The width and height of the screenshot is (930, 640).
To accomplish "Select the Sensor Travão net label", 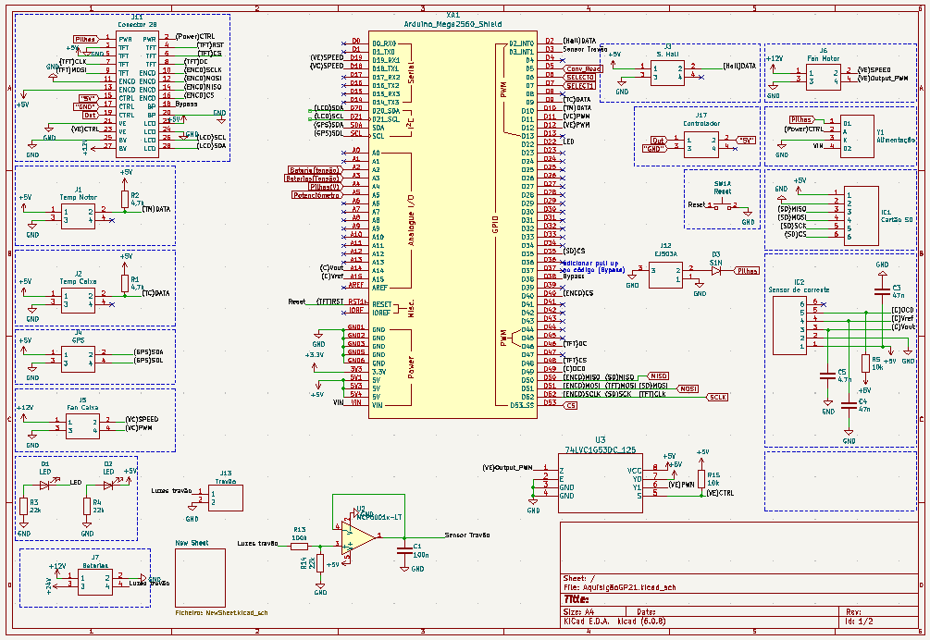I will (466, 533).
